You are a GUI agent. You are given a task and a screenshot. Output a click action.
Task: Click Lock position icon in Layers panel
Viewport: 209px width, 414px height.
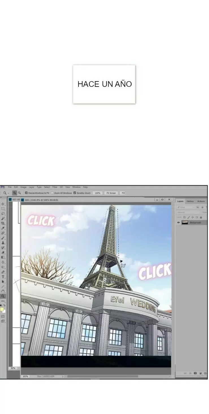(x=193, y=217)
